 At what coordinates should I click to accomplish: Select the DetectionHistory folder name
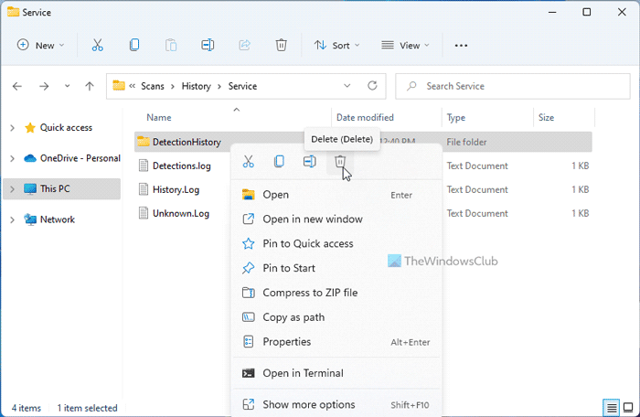point(187,142)
